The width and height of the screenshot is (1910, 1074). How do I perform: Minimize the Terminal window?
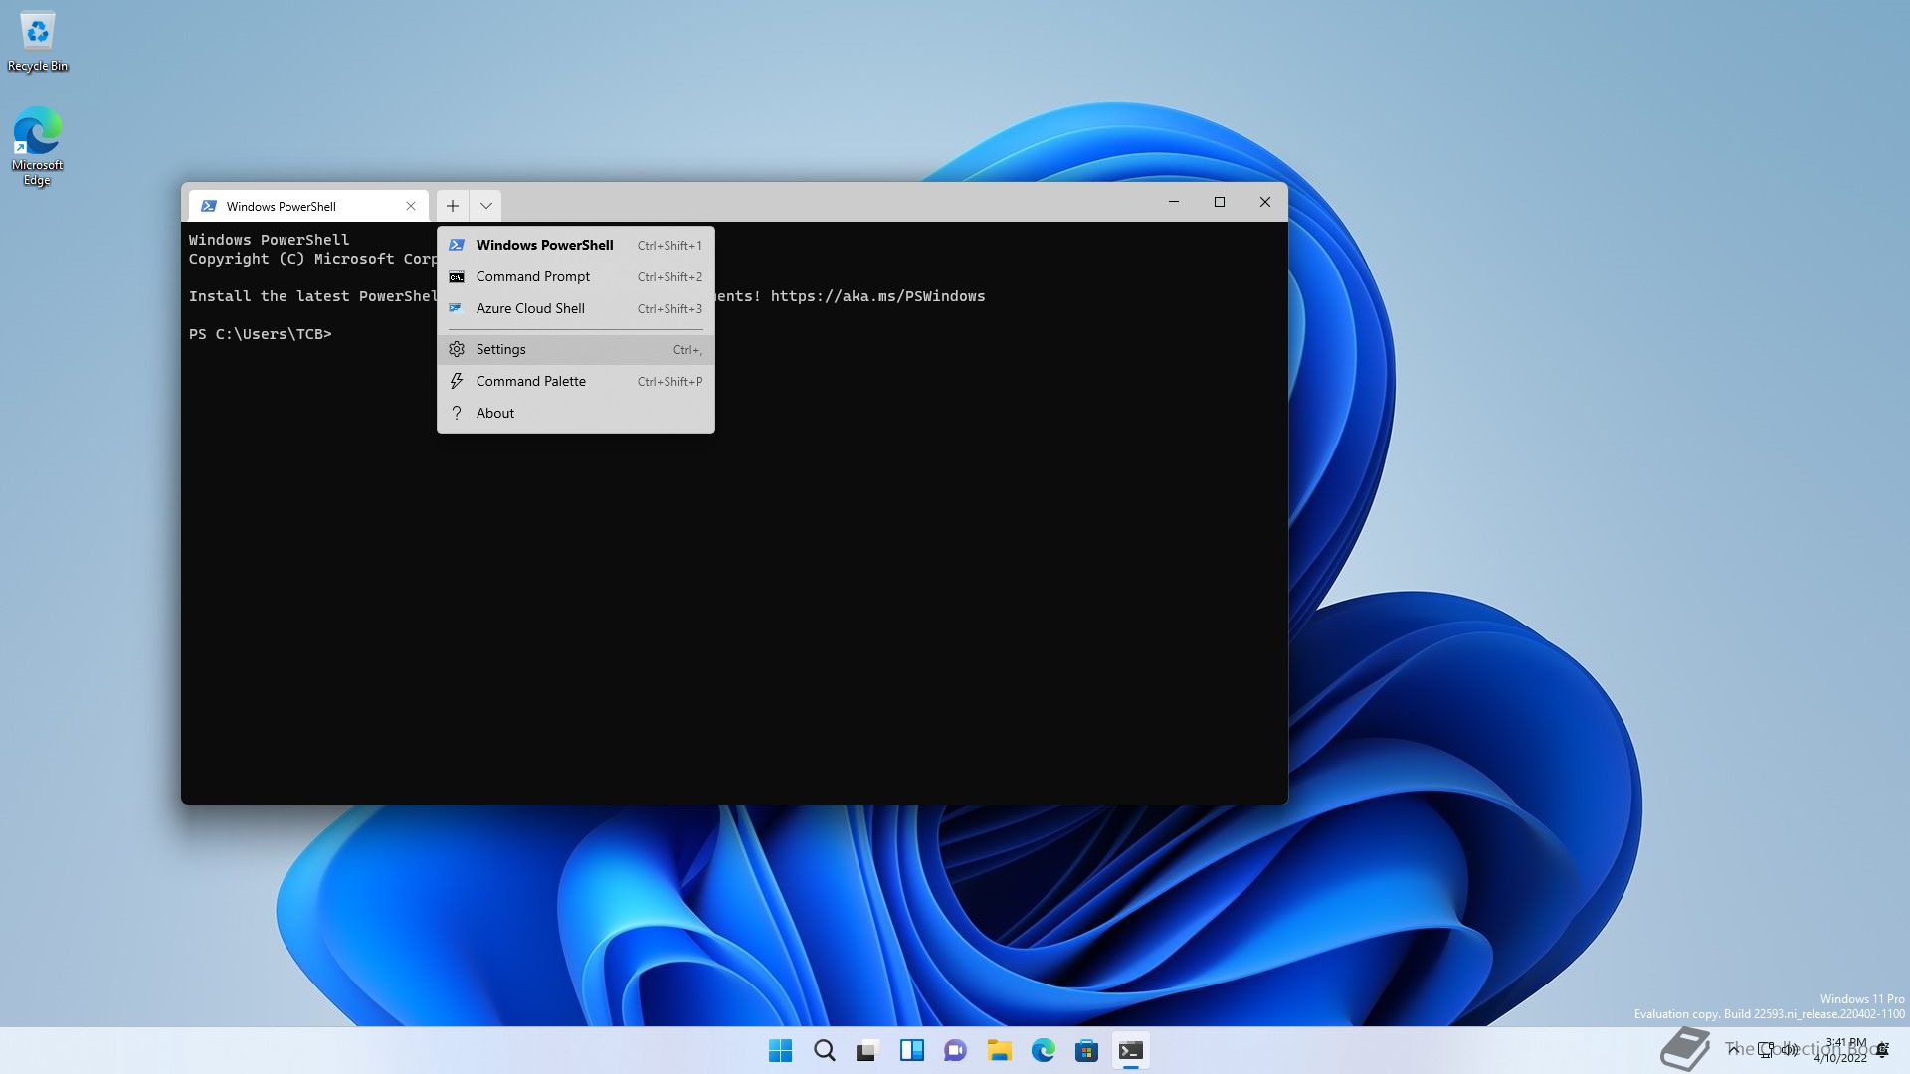point(1174,202)
